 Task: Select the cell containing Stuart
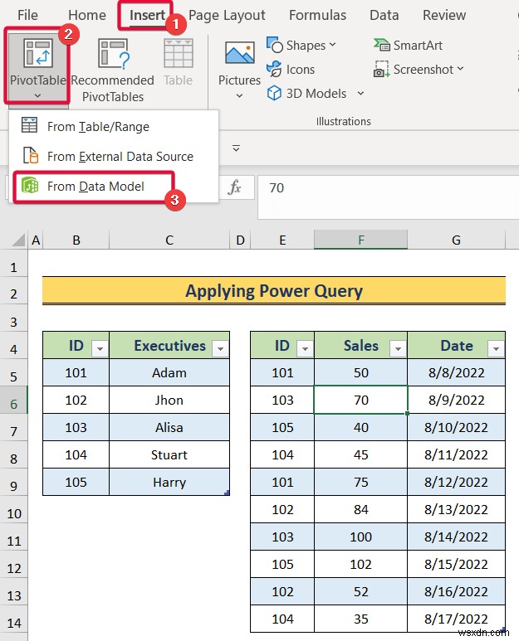click(169, 455)
